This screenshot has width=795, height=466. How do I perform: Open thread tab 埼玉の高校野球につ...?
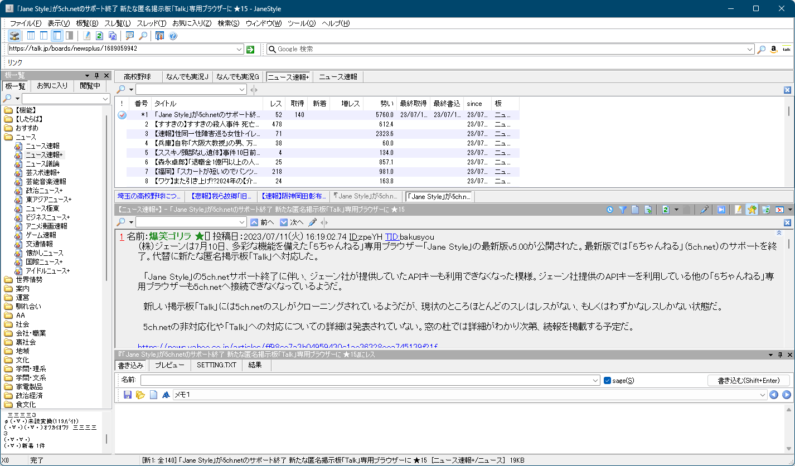(x=149, y=196)
